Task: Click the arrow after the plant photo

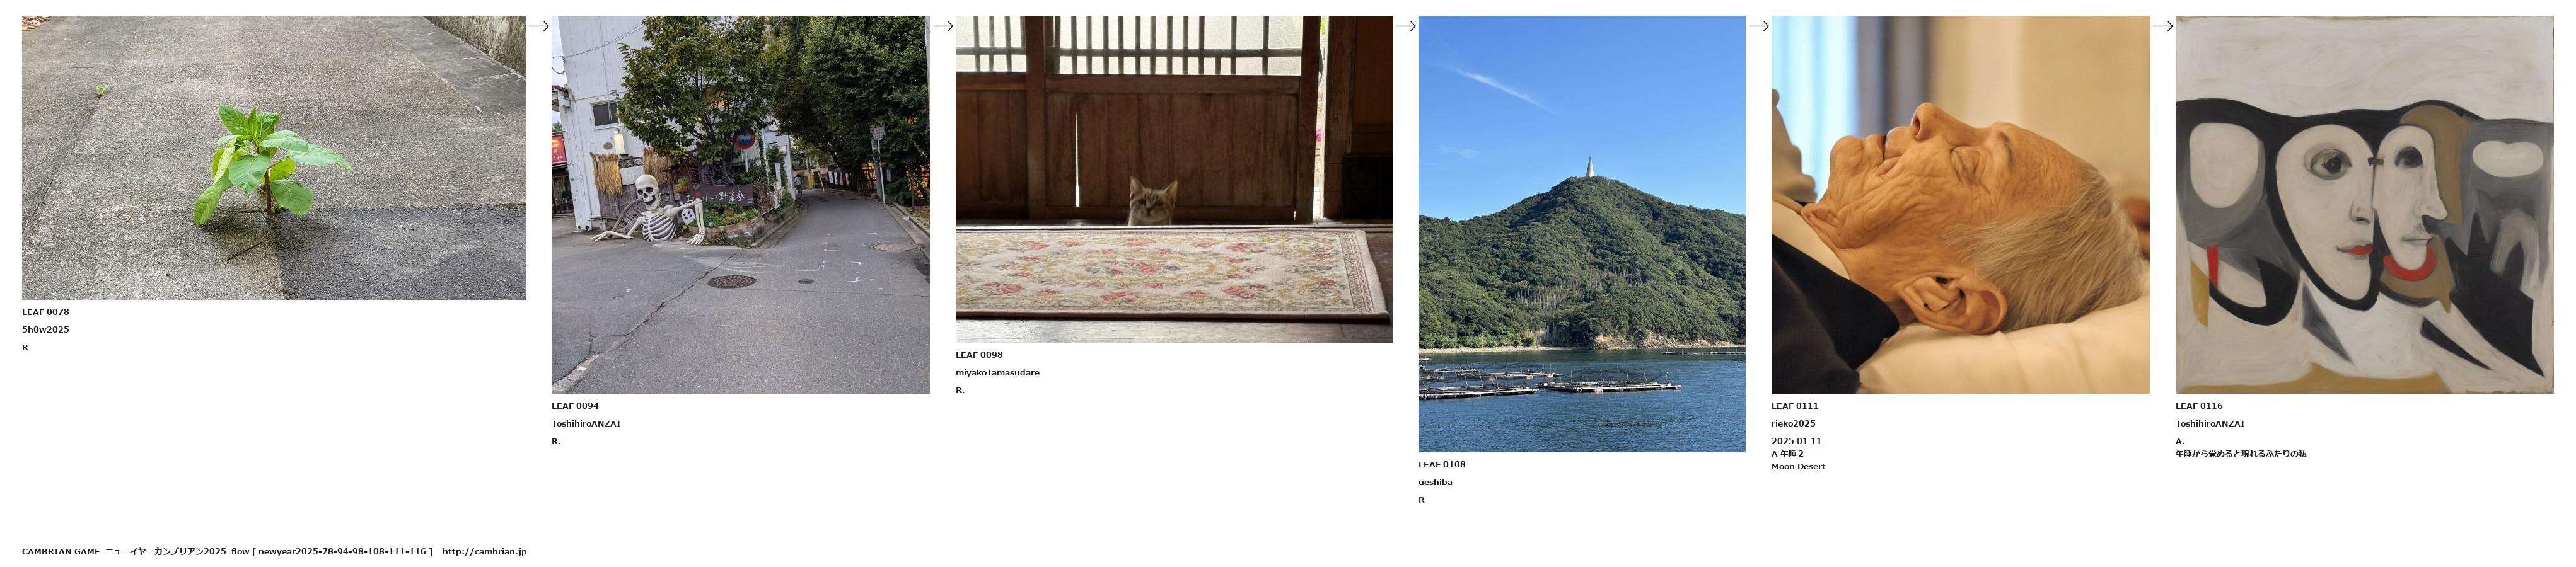Action: (x=538, y=26)
